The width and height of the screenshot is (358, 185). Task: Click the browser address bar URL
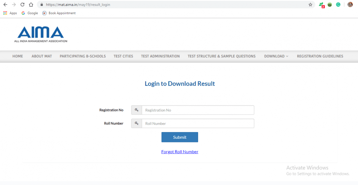(78, 5)
